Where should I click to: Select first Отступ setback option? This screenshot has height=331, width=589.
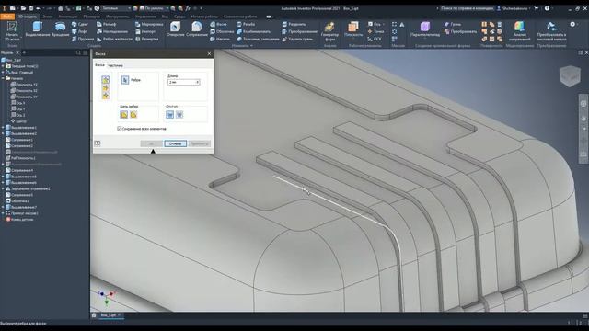click(x=169, y=114)
